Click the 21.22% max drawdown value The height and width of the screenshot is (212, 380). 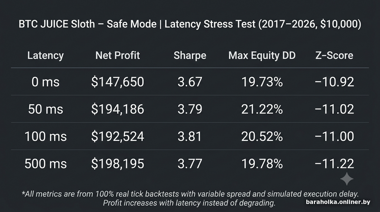262,109
